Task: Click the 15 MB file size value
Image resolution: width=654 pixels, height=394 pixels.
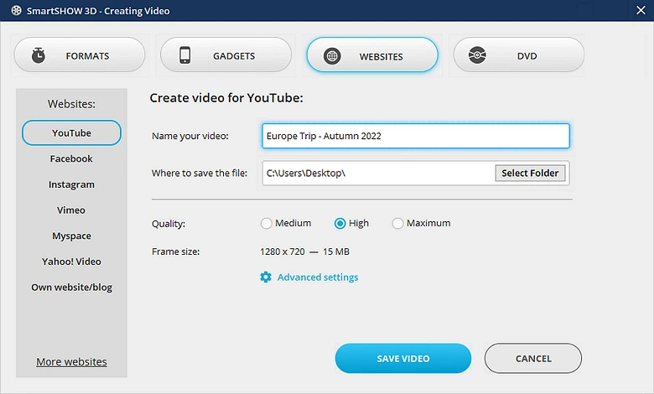Action: (336, 251)
